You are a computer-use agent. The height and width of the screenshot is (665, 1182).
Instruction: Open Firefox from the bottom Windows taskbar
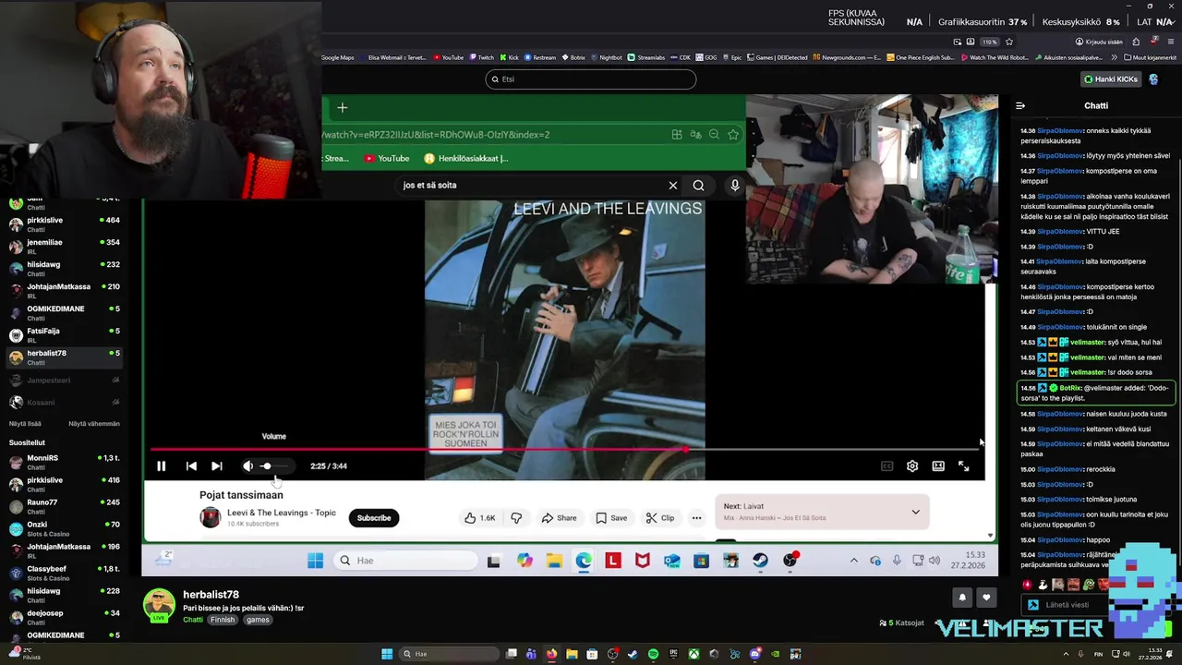(551, 655)
